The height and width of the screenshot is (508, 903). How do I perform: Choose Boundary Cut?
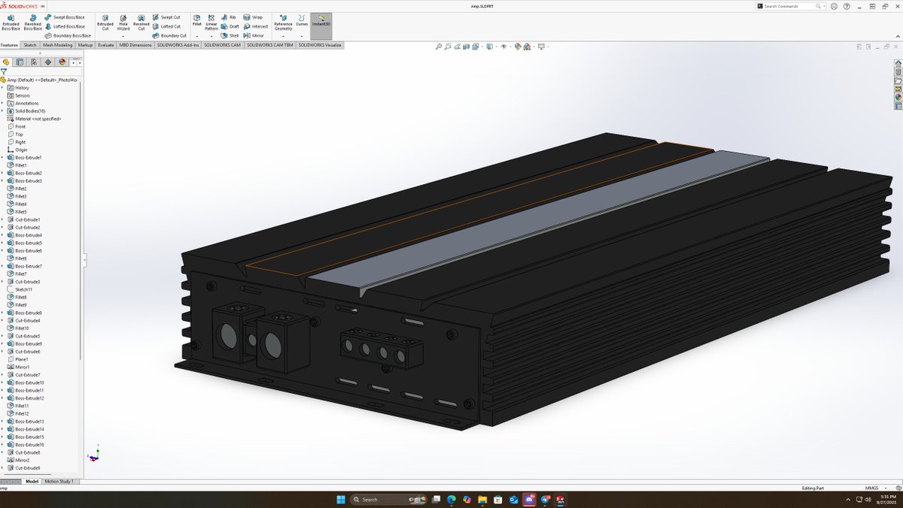(169, 35)
